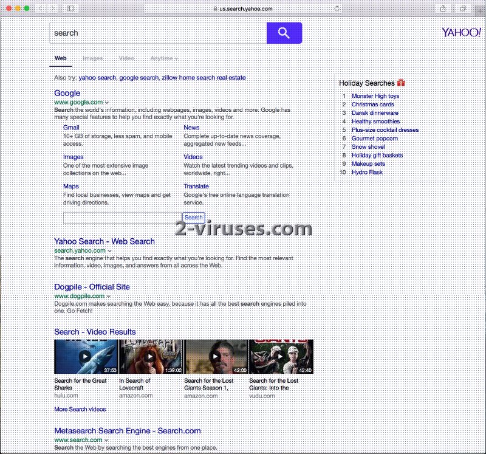This screenshot has height=454, width=486.
Task: Switch to the Video tab
Action: point(126,58)
